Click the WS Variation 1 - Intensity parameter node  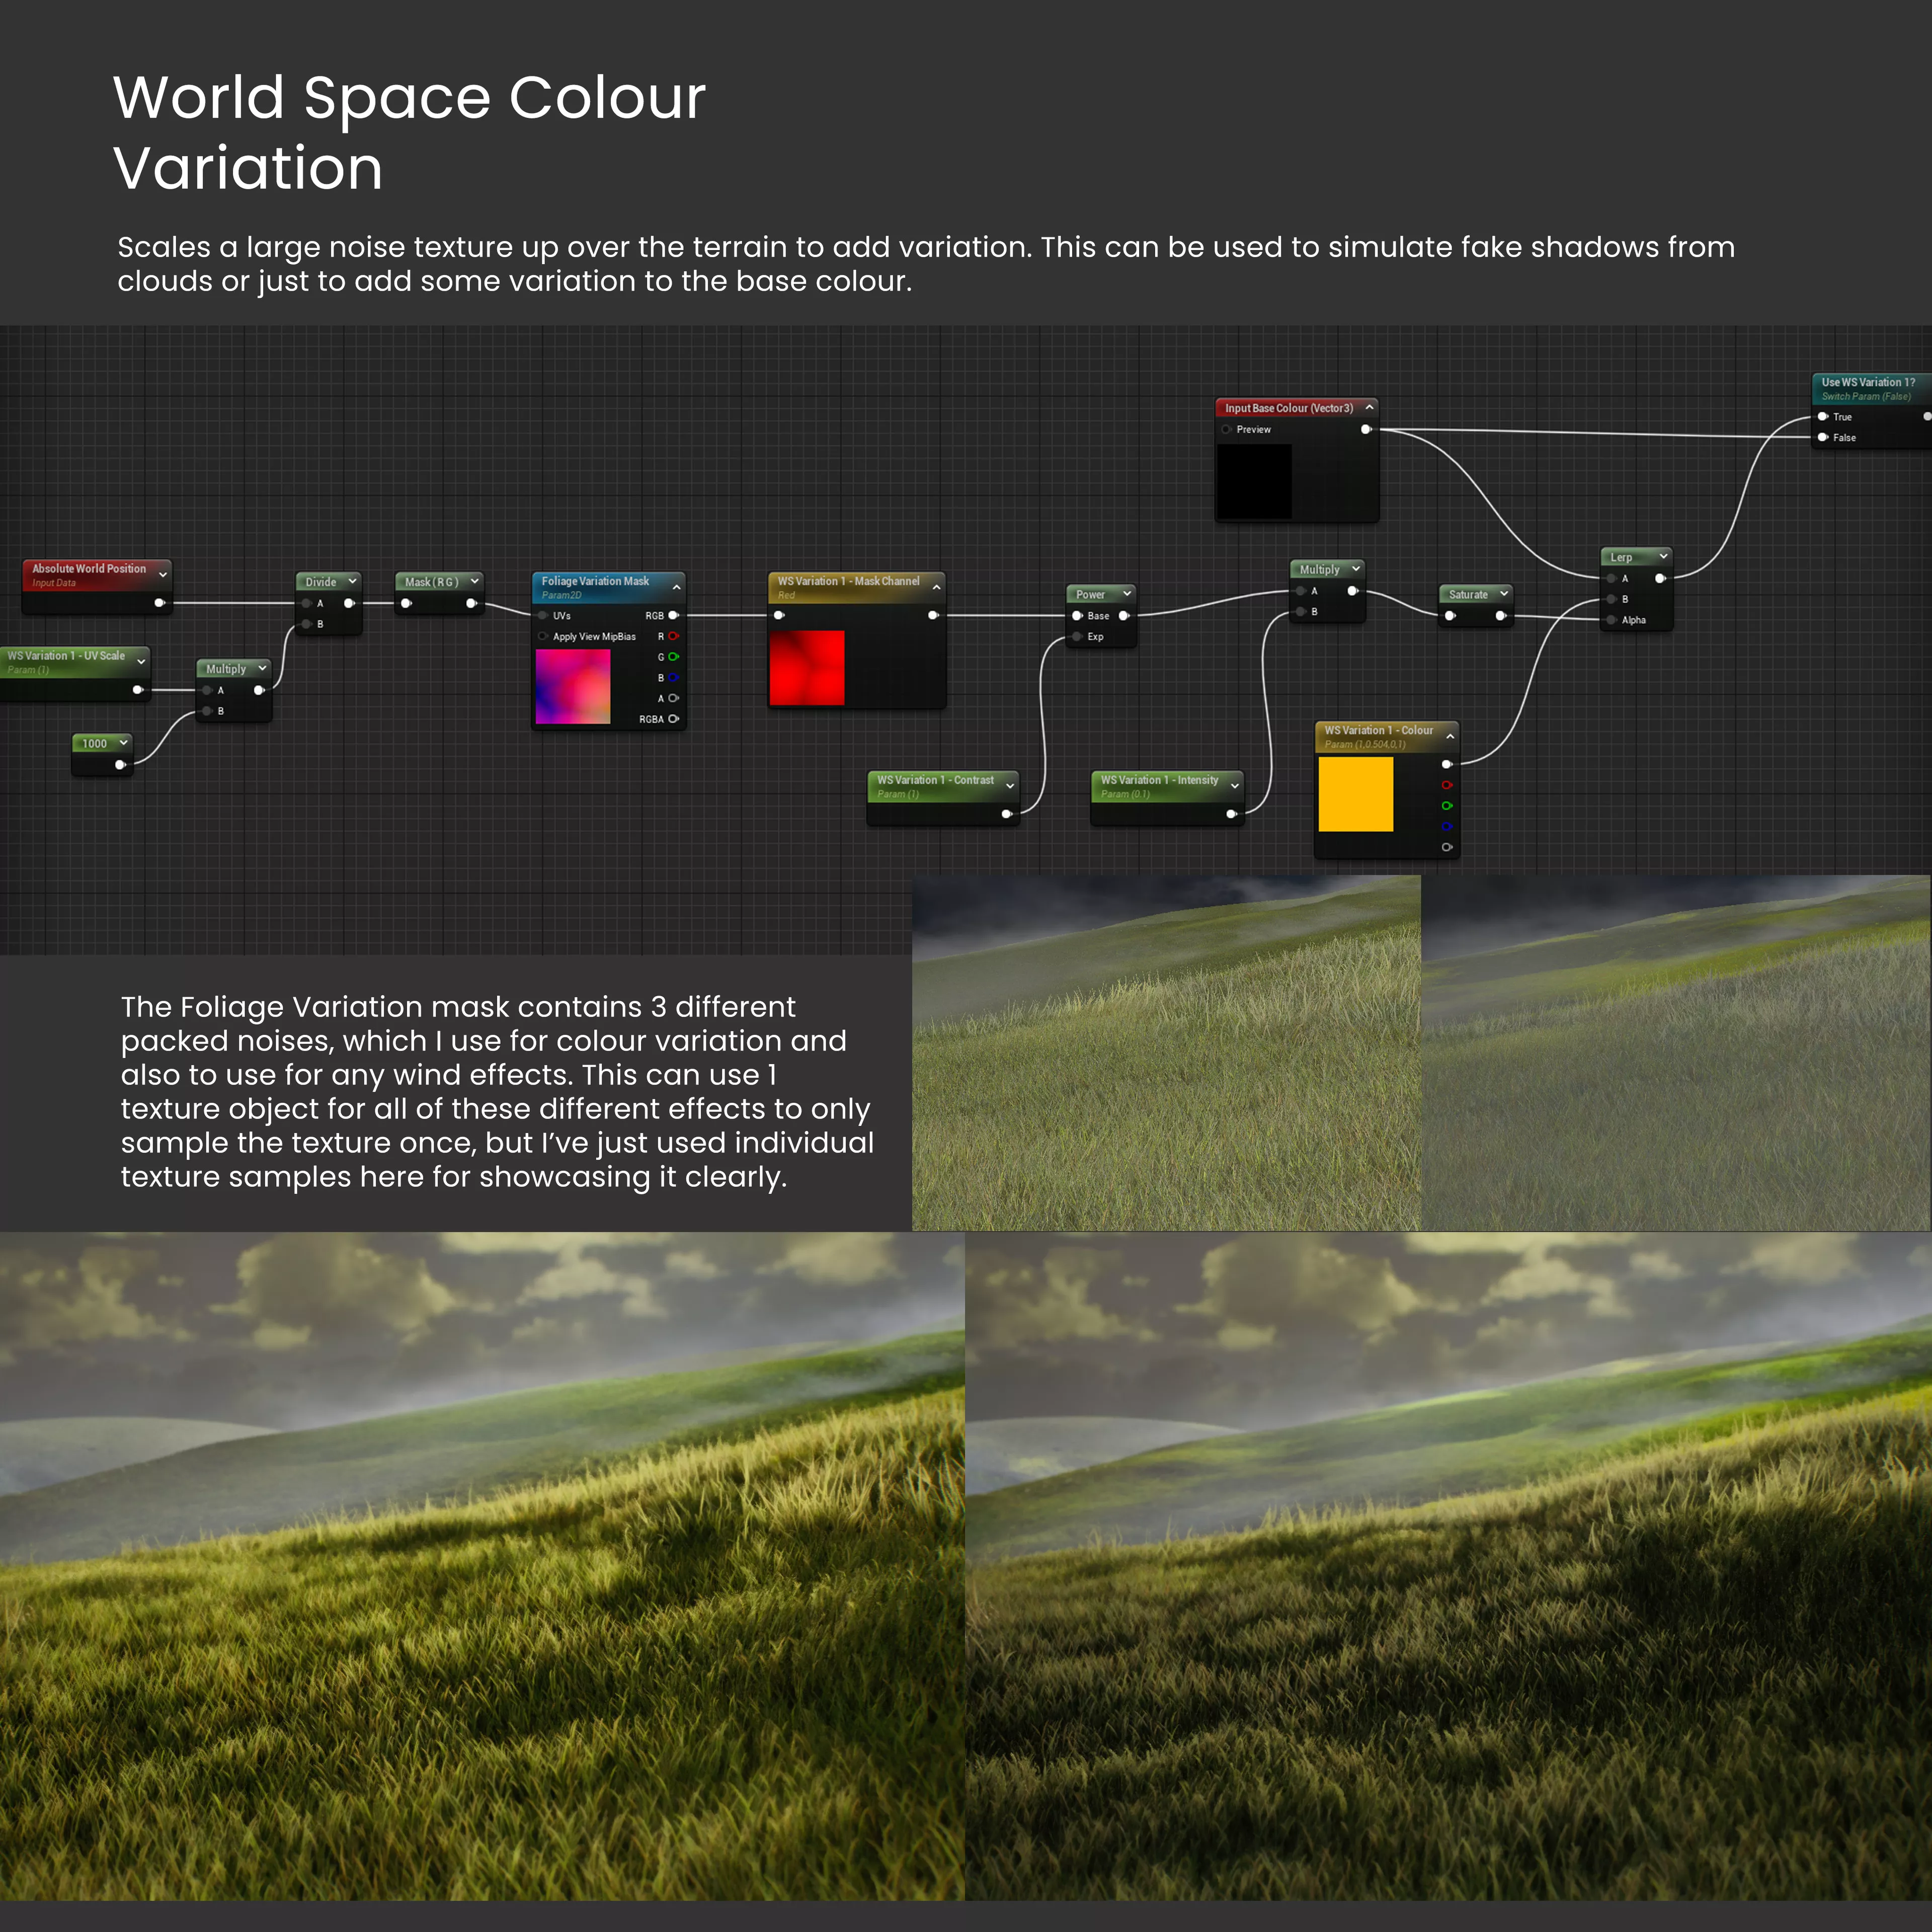pyautogui.click(x=1159, y=780)
